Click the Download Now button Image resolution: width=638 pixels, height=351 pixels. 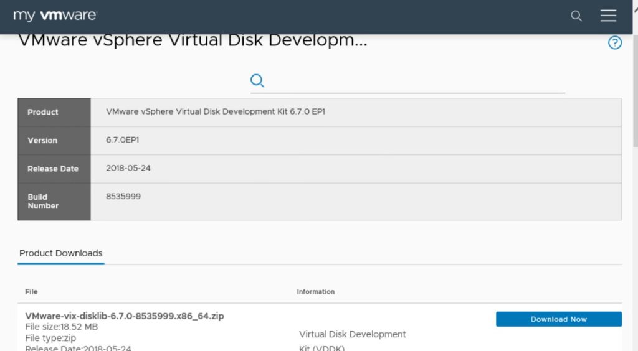coord(559,319)
